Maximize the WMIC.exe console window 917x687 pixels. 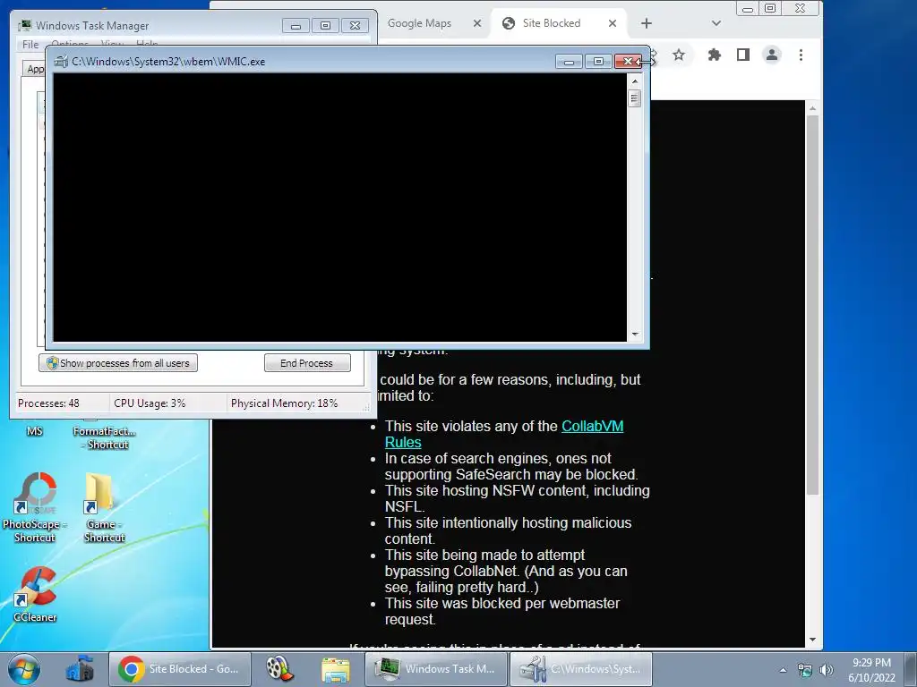click(598, 62)
